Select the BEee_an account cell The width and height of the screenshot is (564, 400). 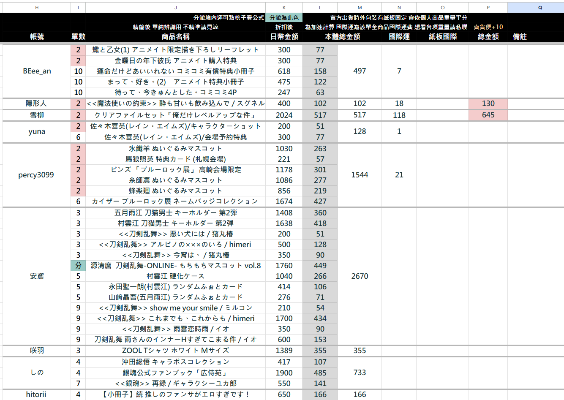(x=37, y=71)
